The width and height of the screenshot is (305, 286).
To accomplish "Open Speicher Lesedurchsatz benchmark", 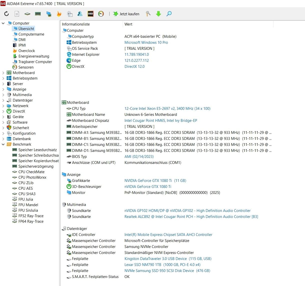I will pos(37,150).
